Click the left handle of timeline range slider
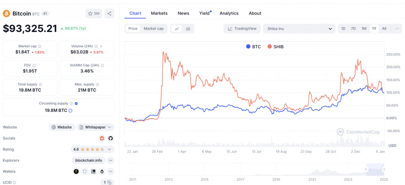The image size is (405, 185). [366, 169]
